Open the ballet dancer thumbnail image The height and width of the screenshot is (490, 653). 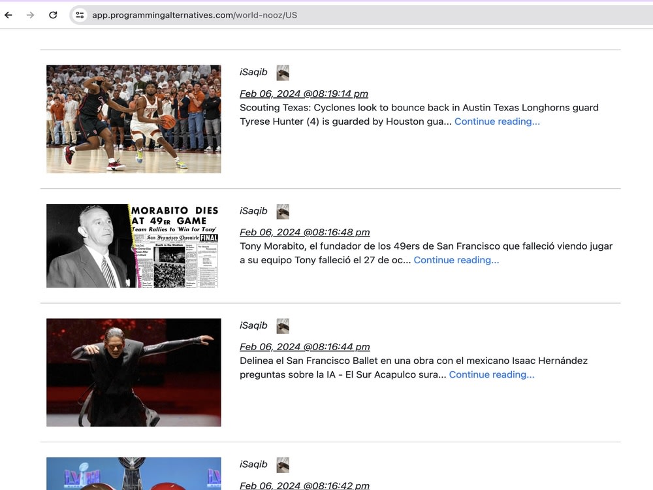tap(134, 372)
